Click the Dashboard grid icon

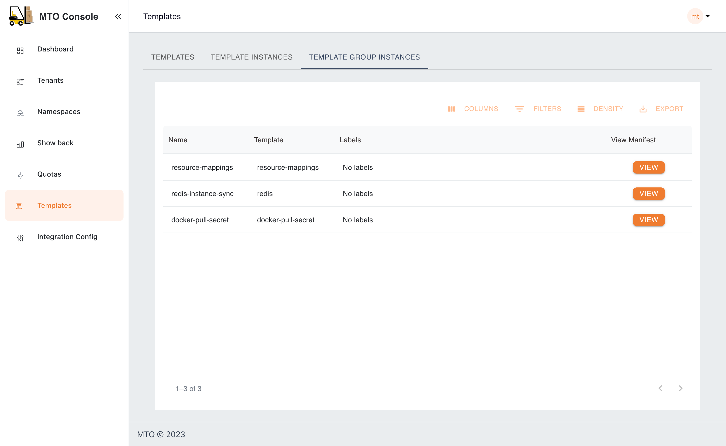pyautogui.click(x=20, y=50)
